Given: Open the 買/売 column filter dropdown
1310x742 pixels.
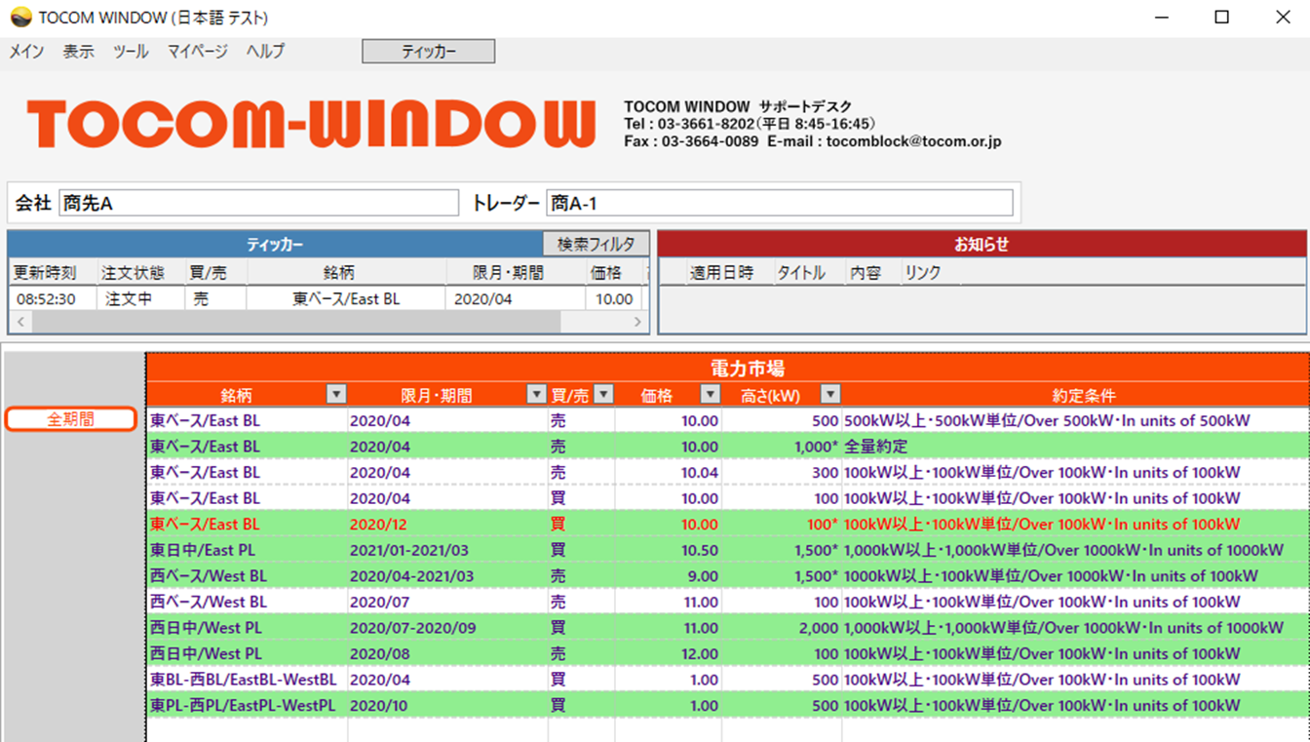Looking at the screenshot, I should (x=604, y=395).
